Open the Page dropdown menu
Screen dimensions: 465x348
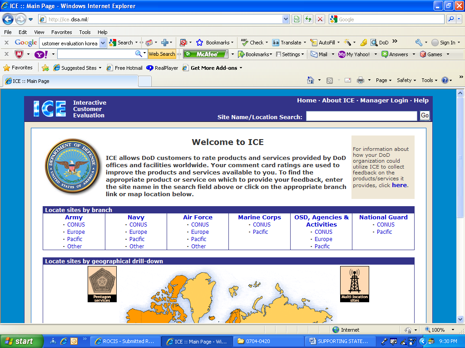click(x=384, y=80)
